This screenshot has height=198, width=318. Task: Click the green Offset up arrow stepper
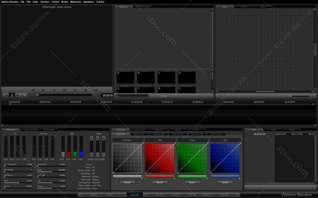[x=98, y=138]
